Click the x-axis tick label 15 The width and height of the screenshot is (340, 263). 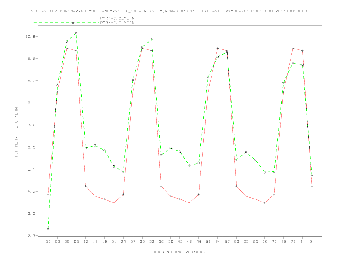(x=95, y=242)
